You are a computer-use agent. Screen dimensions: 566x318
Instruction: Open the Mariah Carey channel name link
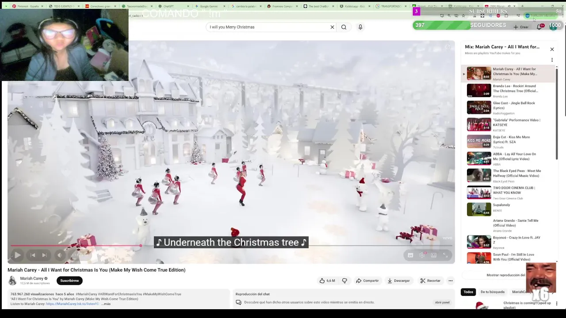[32, 278]
